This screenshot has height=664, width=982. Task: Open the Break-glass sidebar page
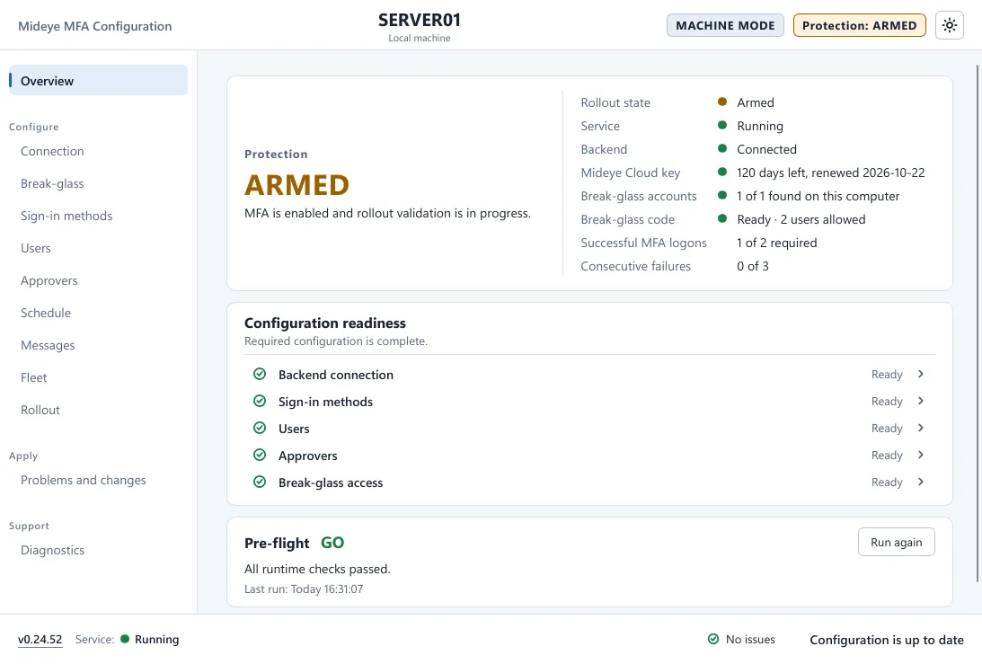(52, 183)
